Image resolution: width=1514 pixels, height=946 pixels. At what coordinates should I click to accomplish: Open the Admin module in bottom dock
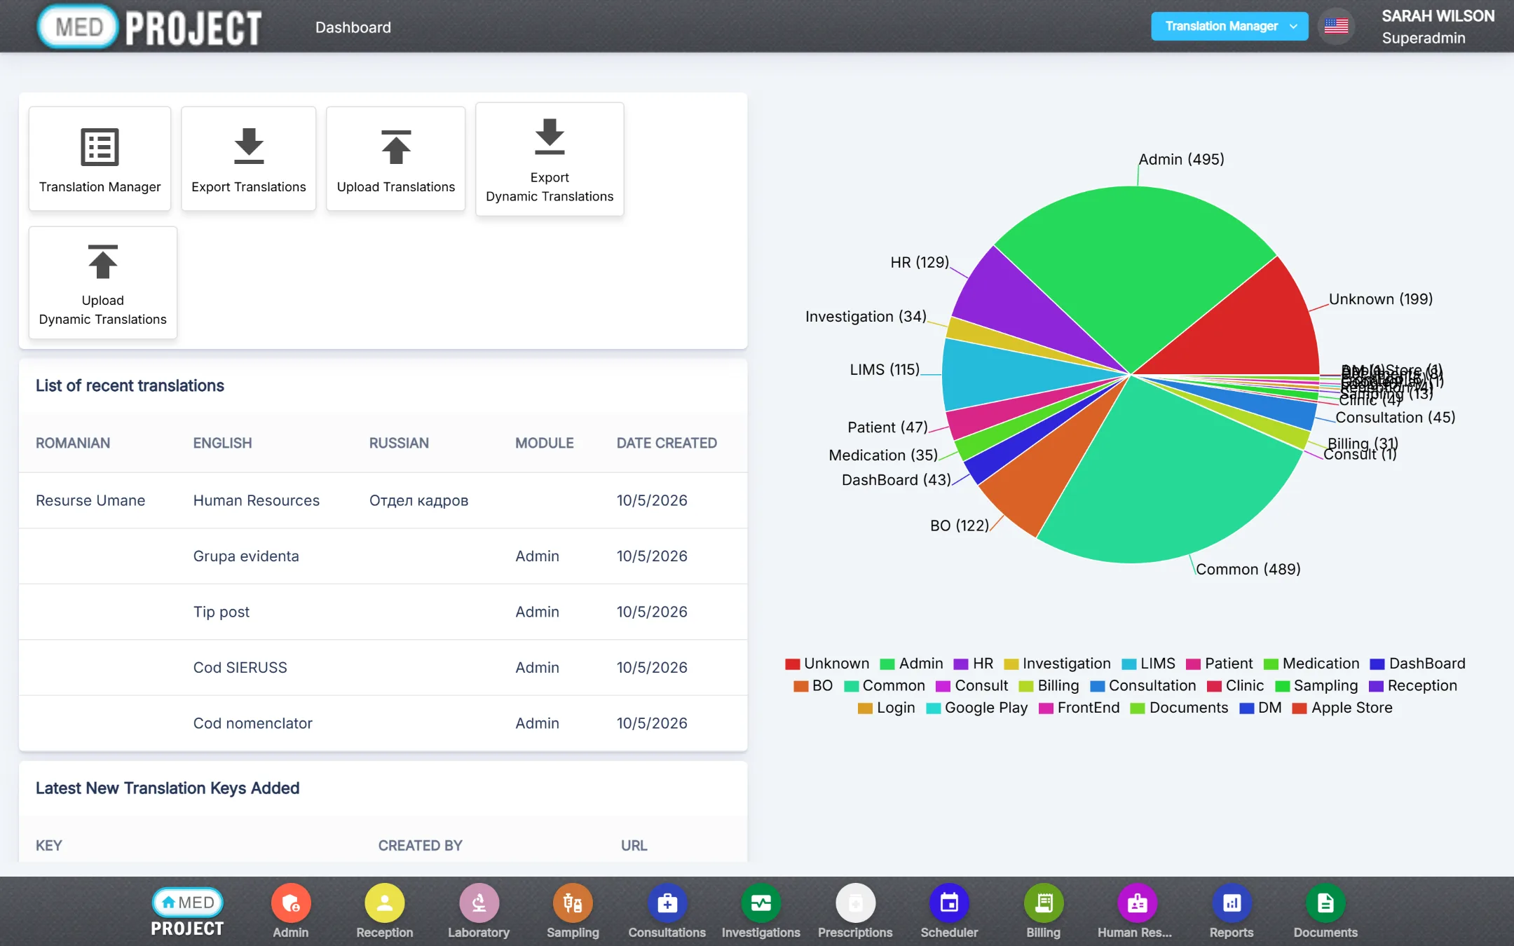click(291, 912)
